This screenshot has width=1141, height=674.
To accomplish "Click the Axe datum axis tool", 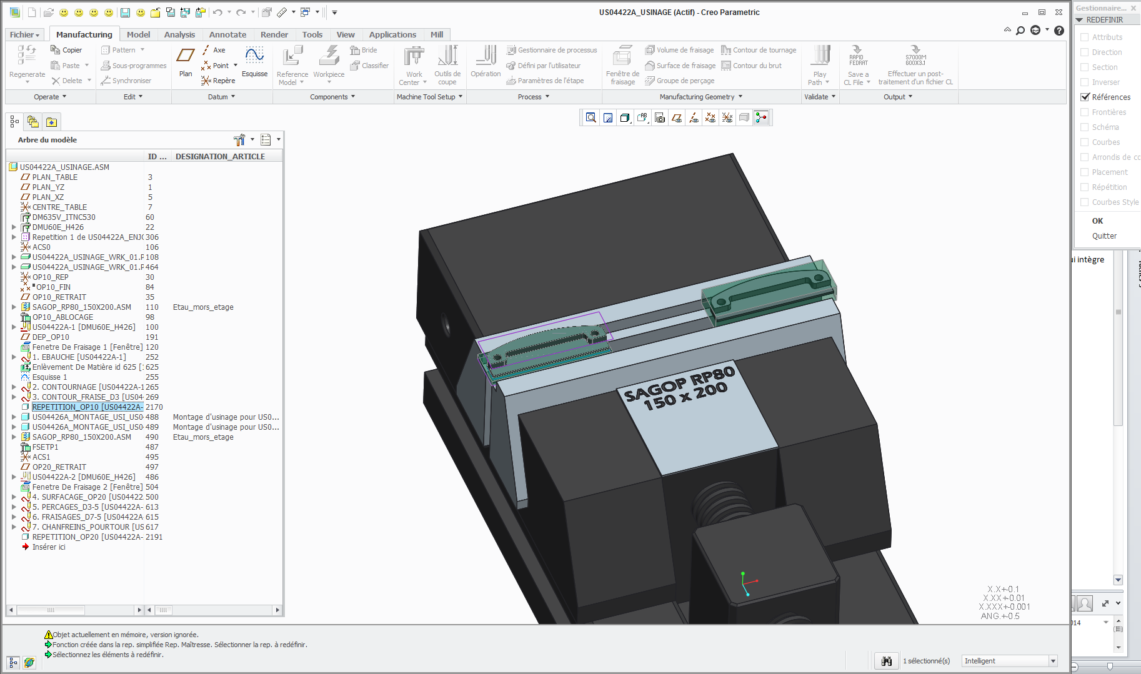I will pos(214,50).
